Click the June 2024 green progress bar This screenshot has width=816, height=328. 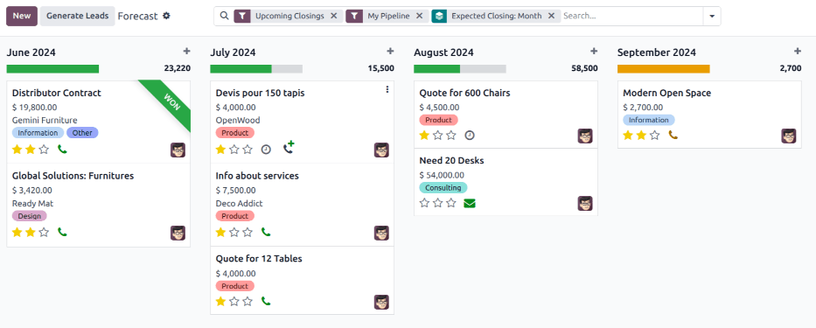click(x=52, y=69)
